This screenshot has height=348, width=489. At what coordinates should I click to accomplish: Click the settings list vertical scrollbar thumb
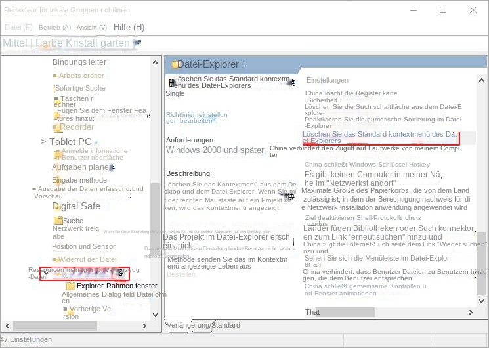point(481,264)
